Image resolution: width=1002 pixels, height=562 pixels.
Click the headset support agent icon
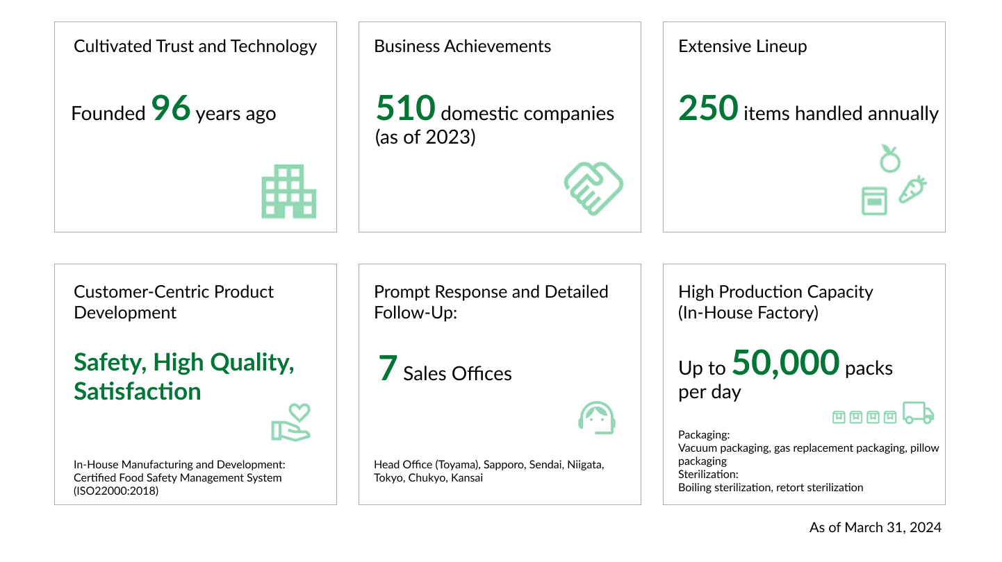pos(597,418)
